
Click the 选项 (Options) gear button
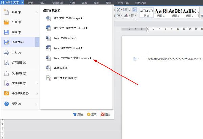92,114
